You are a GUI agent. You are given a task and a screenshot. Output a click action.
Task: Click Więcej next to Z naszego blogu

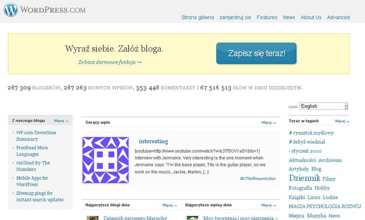pyautogui.click(x=61, y=121)
